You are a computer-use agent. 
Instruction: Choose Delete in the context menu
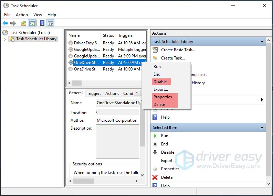click(166, 105)
